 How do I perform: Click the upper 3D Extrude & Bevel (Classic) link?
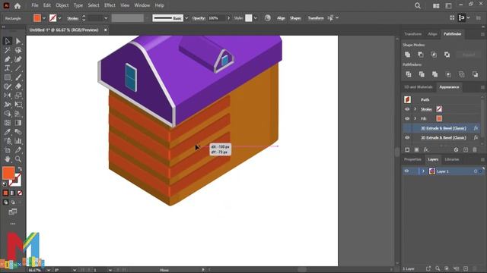(443, 128)
